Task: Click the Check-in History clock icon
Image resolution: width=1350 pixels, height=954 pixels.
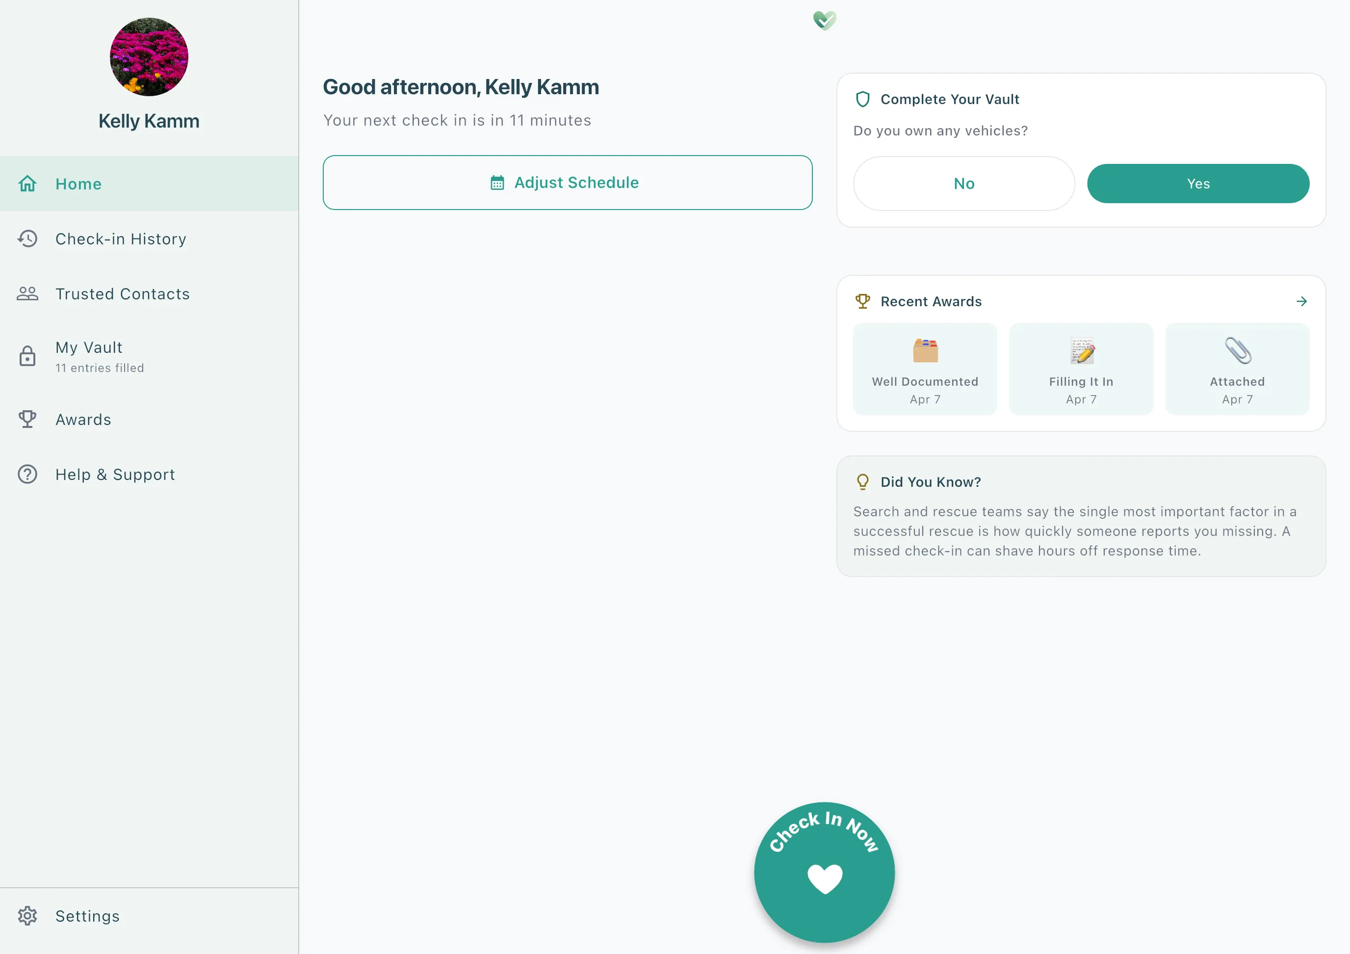Action: pyautogui.click(x=27, y=239)
